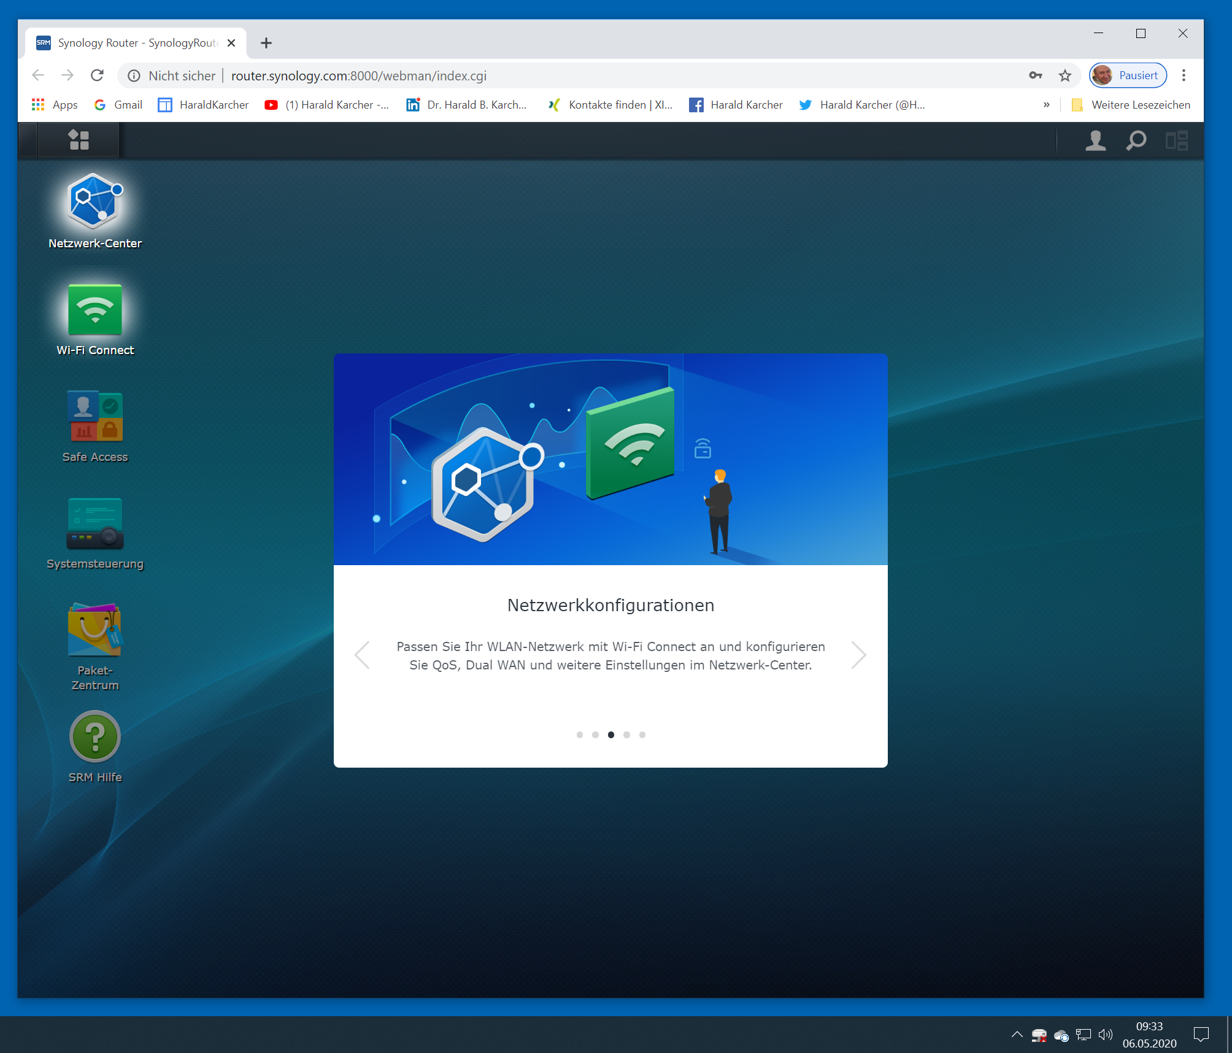The image size is (1232, 1053).
Task: Open SRM Hilfe help icon
Action: point(94,736)
